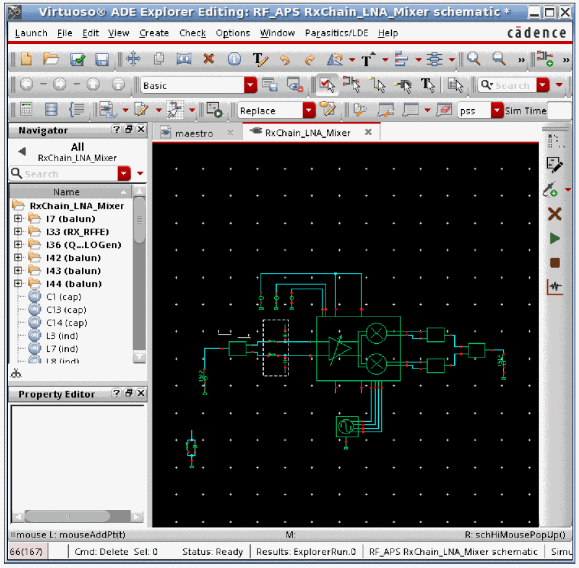Start simulation with the green Run arrow
This screenshot has width=579, height=568.
coord(554,239)
